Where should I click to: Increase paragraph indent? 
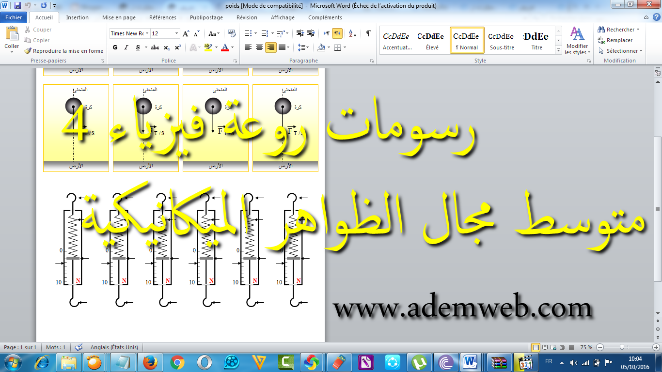tap(311, 33)
